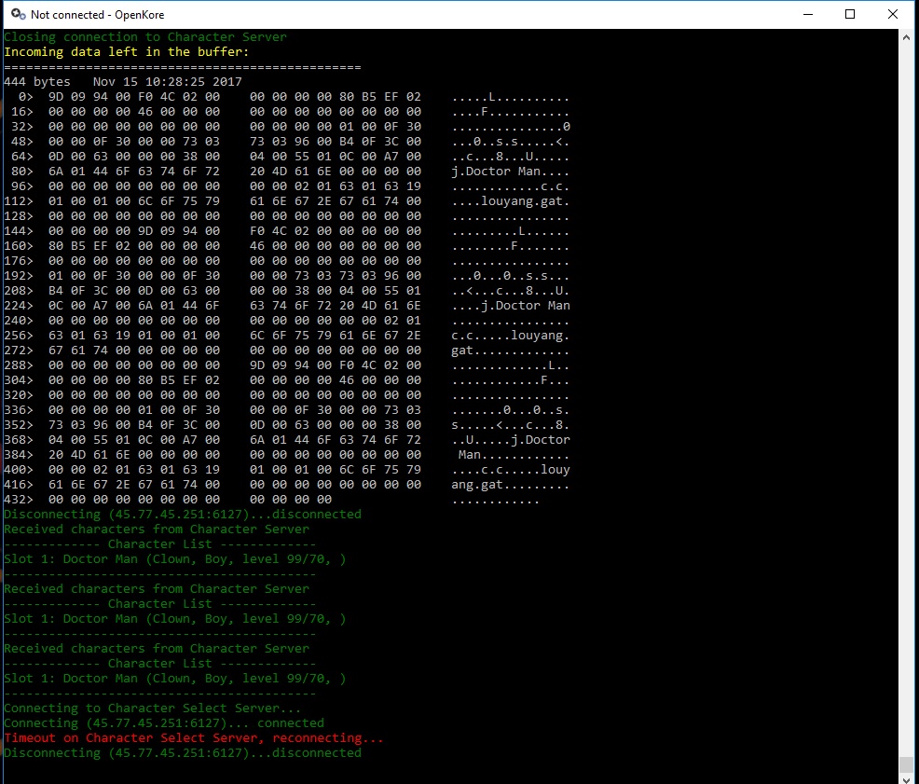Click hex dump row at offset '416>'
Viewport: 919px width, 784px height.
pyautogui.click(x=287, y=485)
